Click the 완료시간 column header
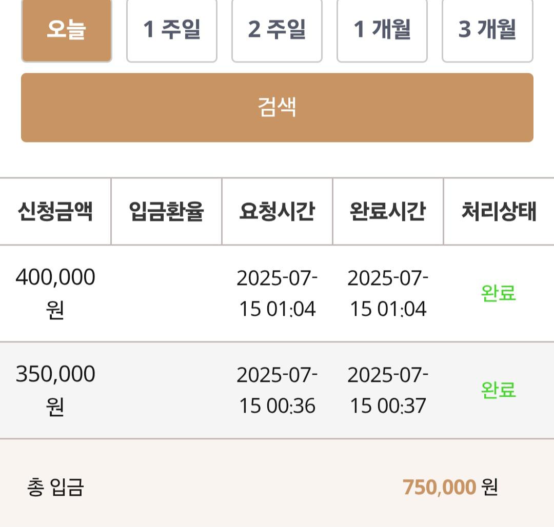The height and width of the screenshot is (527, 554). (388, 211)
